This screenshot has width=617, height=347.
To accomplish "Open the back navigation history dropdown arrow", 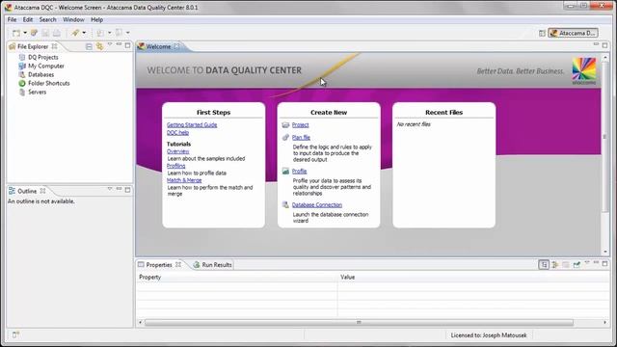I will tap(109, 33).
